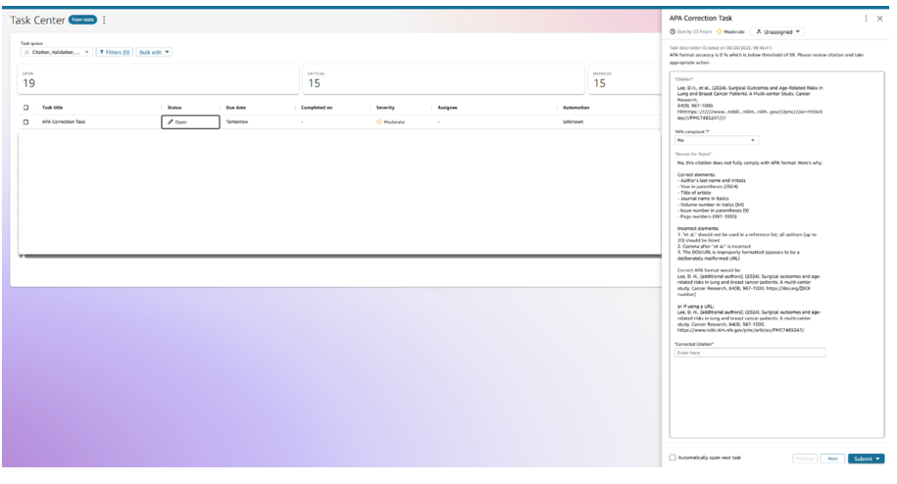The height and width of the screenshot is (484, 897).
Task: Select the APA Correction Task row checkbox
Action: tap(25, 121)
